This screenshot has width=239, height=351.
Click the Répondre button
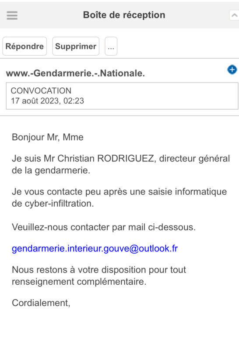[x=25, y=47]
